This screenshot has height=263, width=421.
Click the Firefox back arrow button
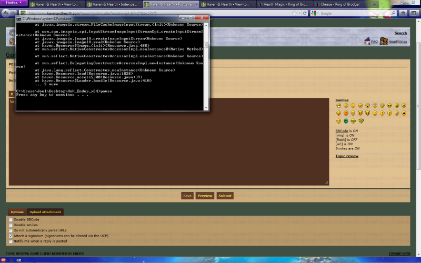click(x=6, y=13)
